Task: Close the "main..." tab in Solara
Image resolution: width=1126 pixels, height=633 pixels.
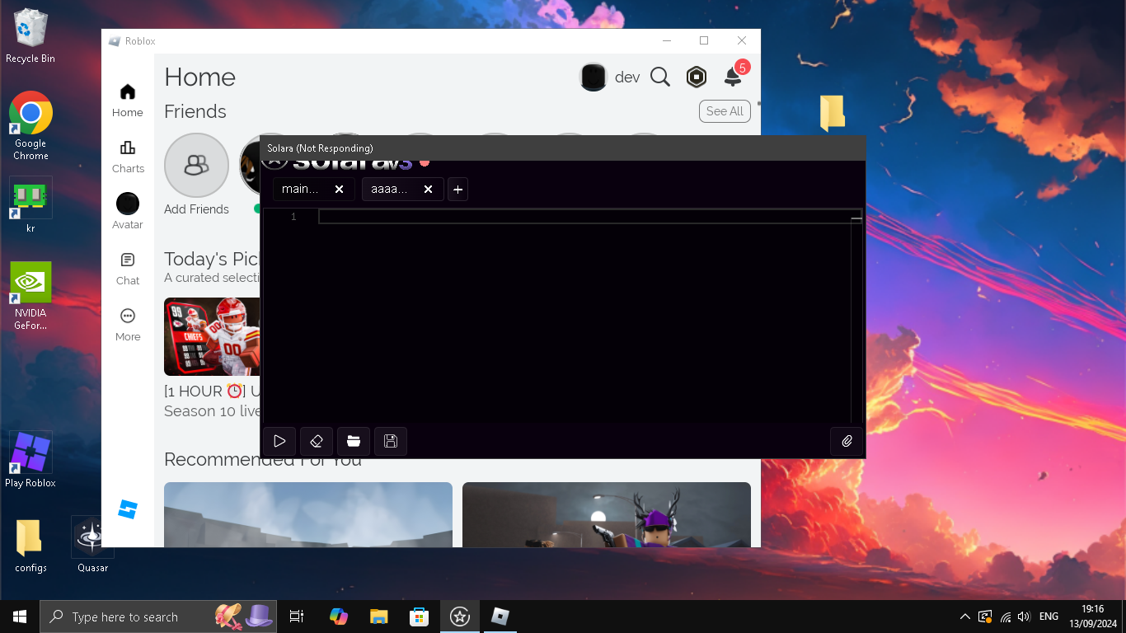Action: 339,190
